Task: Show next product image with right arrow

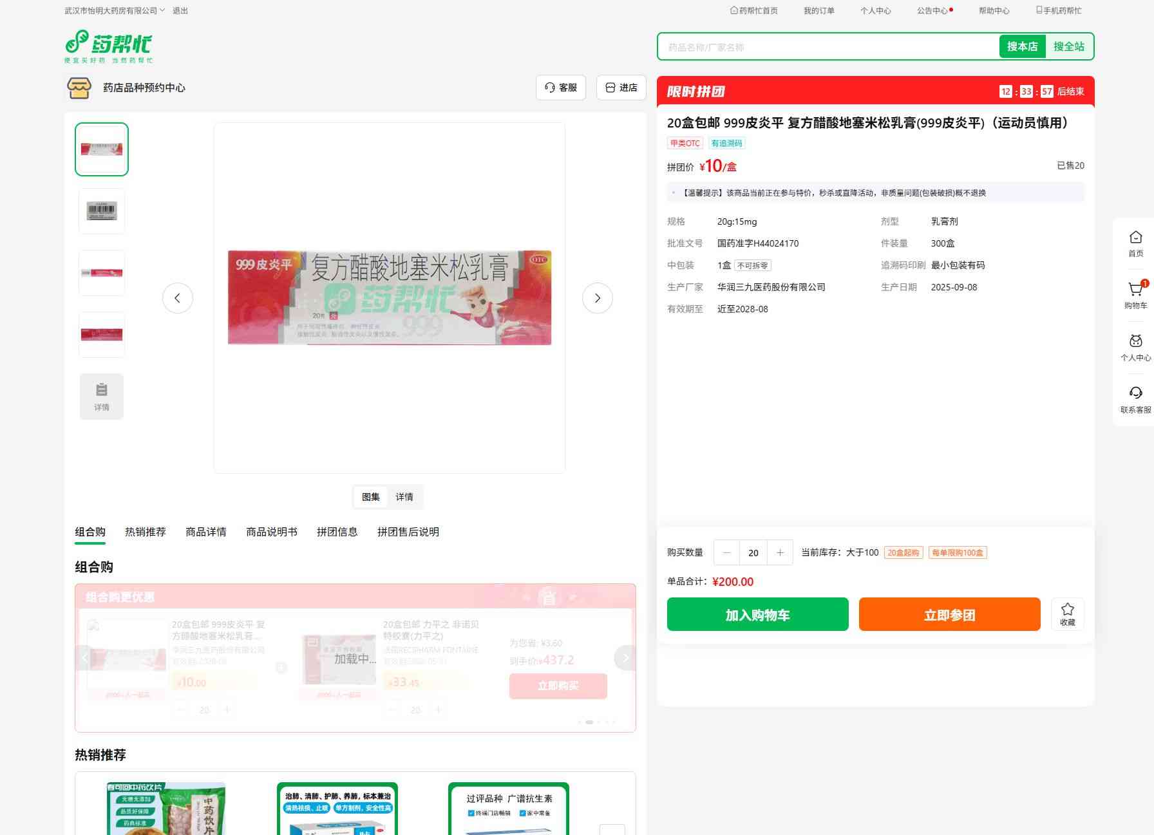Action: (597, 298)
